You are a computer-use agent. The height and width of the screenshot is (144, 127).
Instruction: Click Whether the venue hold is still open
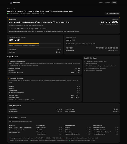point(96,68)
